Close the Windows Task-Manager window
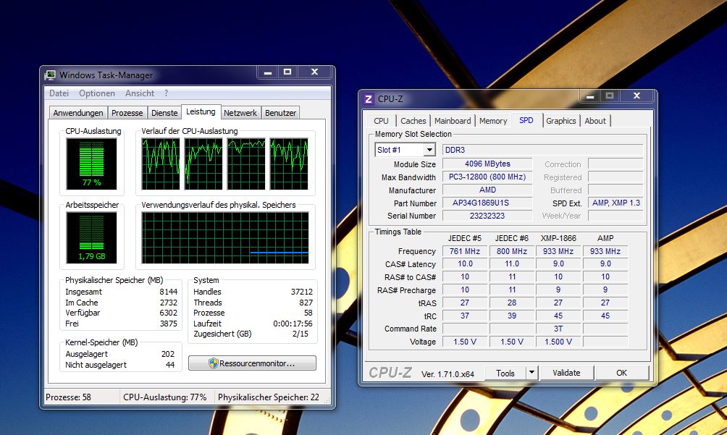 point(314,72)
